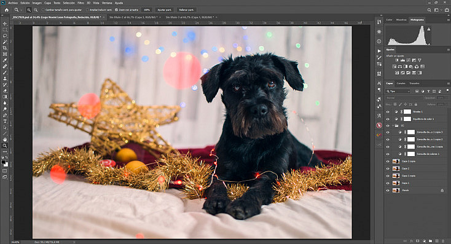This screenshot has height=244, width=451.
Task: Select the Eyedropper tool
Action: point(5,60)
